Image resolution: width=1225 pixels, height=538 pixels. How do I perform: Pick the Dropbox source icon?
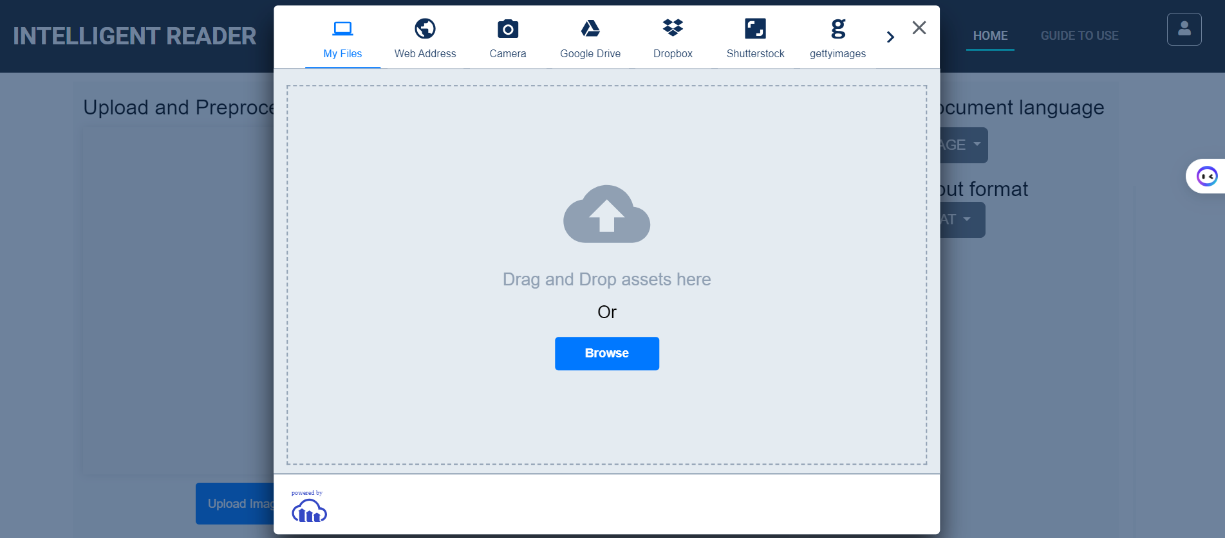click(673, 29)
